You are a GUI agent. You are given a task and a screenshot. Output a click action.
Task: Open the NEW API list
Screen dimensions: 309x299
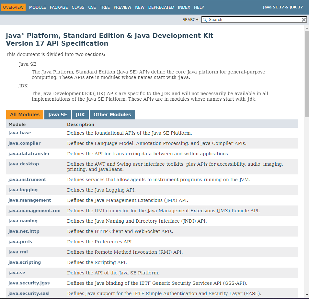(x=140, y=7)
